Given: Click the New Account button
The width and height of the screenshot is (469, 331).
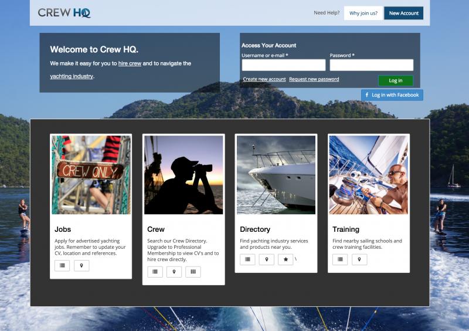Looking at the screenshot, I should click(x=404, y=13).
